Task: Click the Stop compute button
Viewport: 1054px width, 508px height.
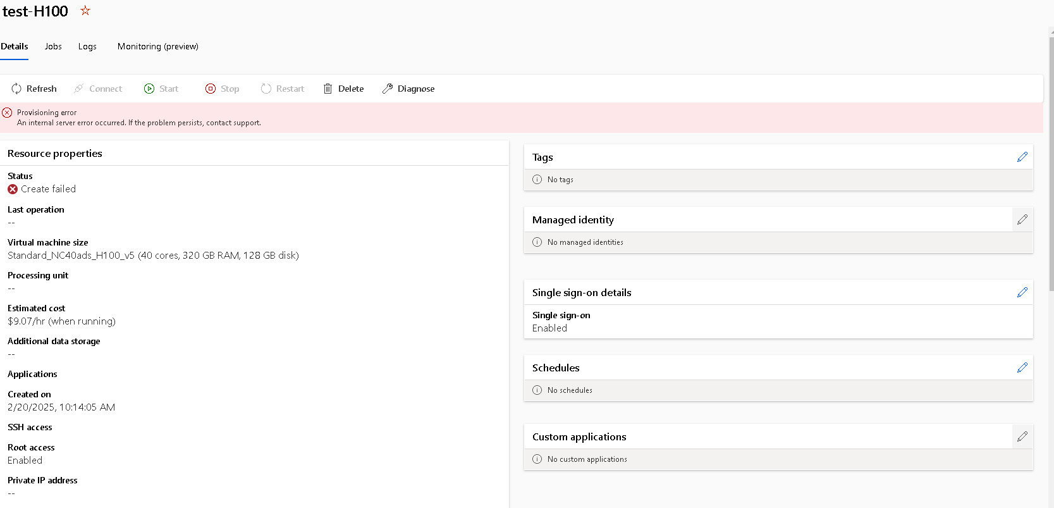Action: (223, 89)
